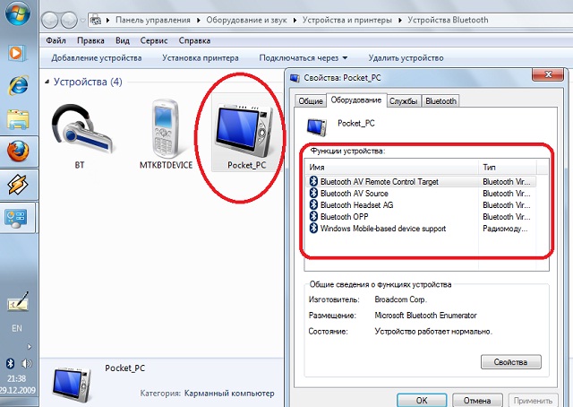Click the EN language indicator
573x407 pixels.
[17, 328]
